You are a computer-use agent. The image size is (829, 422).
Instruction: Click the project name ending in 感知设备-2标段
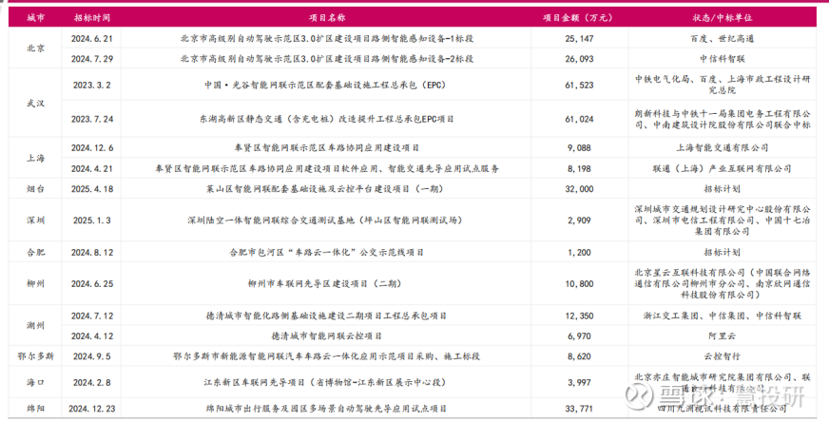click(x=327, y=59)
